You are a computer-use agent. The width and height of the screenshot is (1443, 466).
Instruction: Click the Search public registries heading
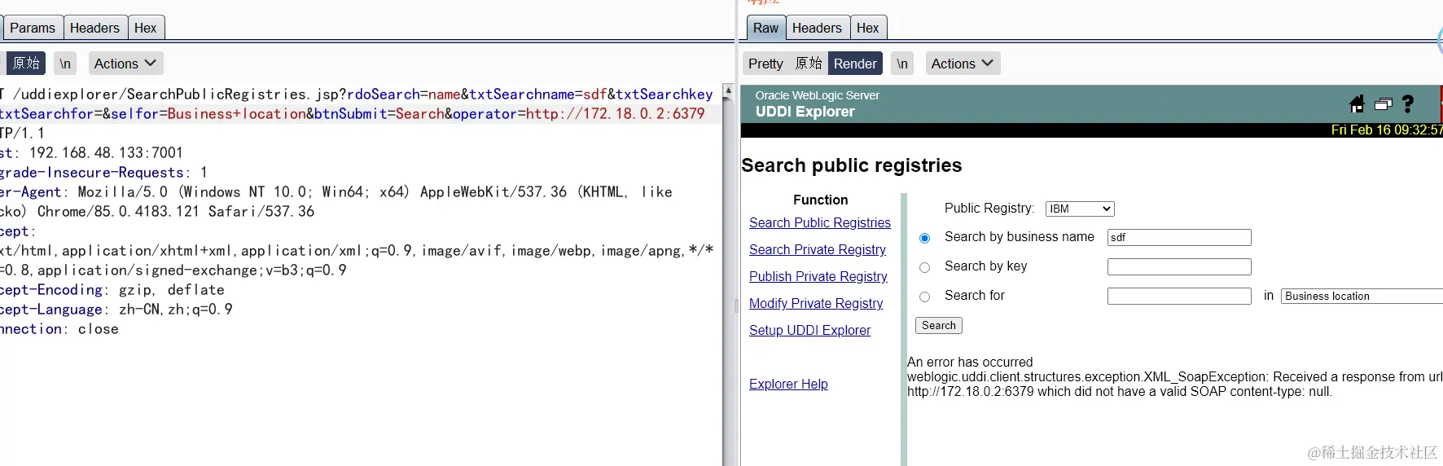click(852, 165)
